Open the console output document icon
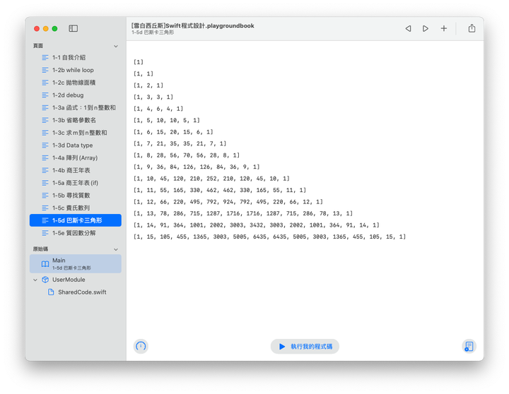 pyautogui.click(x=469, y=346)
